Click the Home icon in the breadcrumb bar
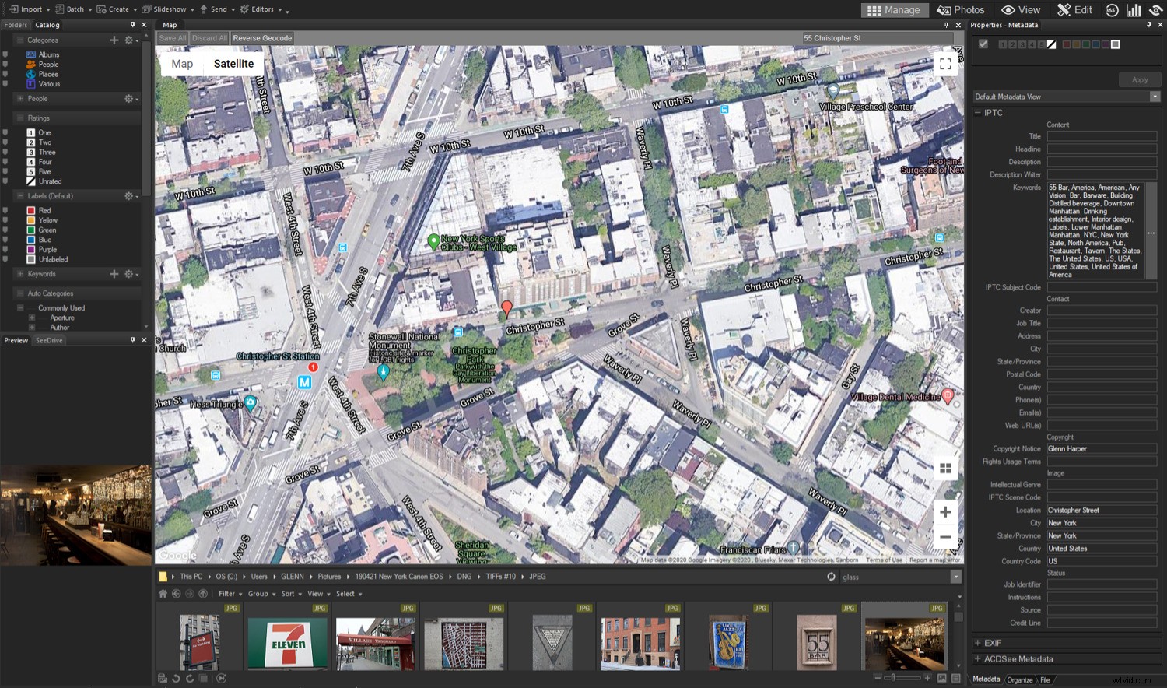 (x=163, y=594)
